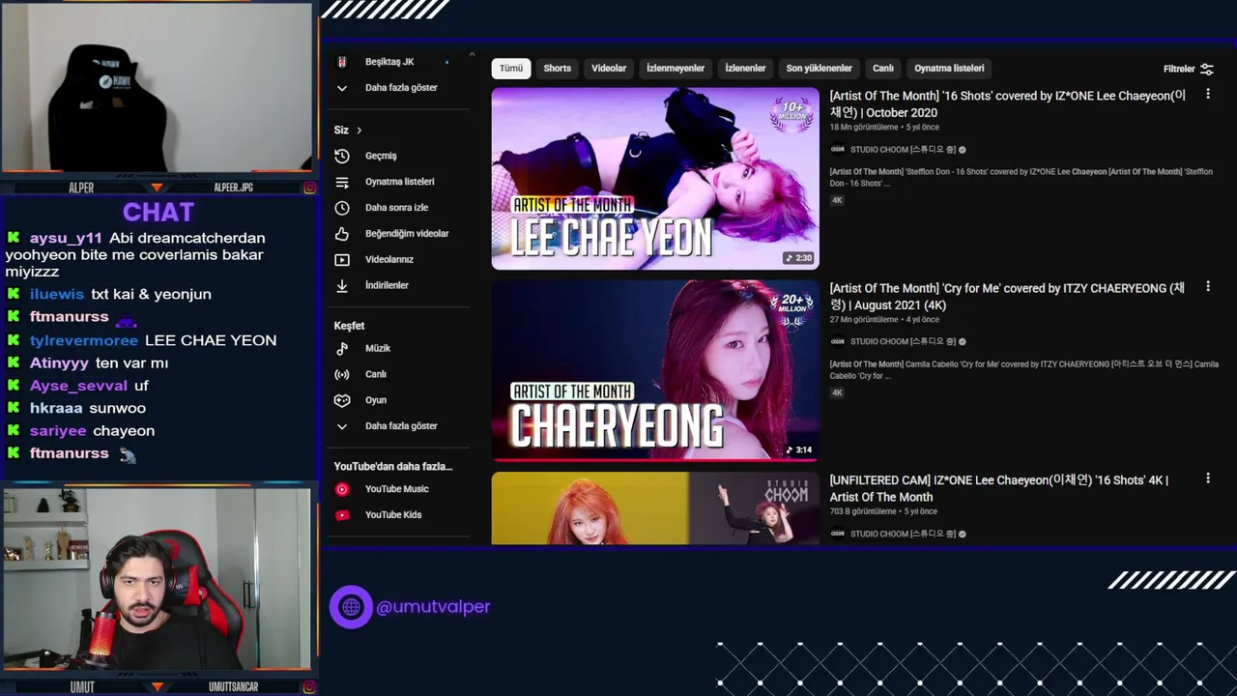Click globe icon beside @umutvalper
Viewport: 1237px width, 696px height.
pyautogui.click(x=351, y=607)
